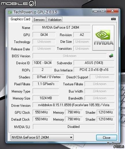Click the "Release Date" label
Viewport: 125px width, 149px height.
click(20, 49)
